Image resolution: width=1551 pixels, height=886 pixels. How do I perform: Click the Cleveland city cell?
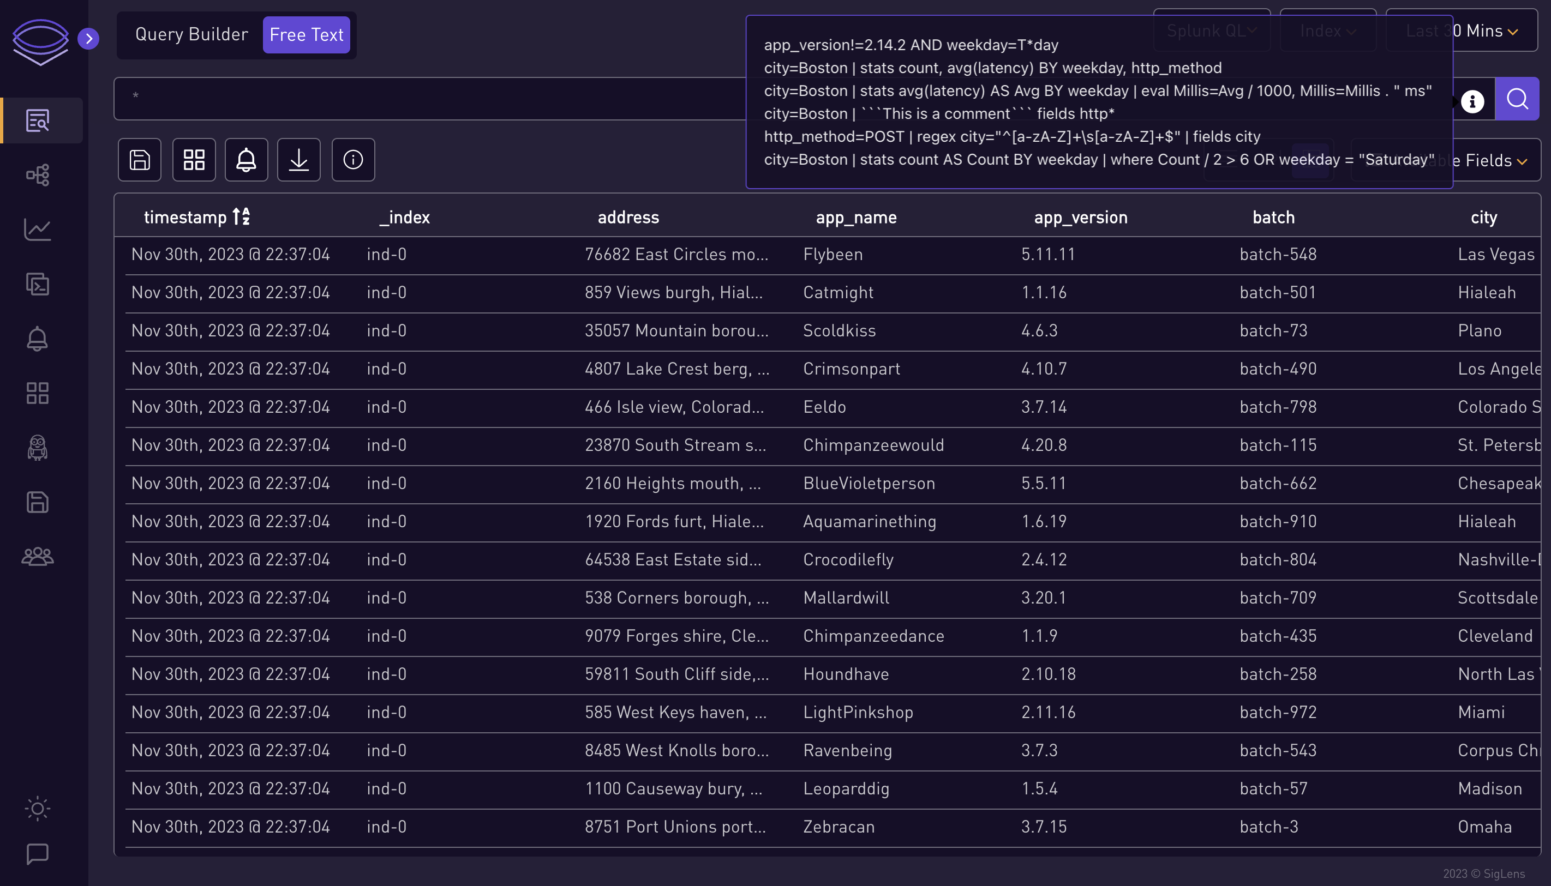[1495, 636]
